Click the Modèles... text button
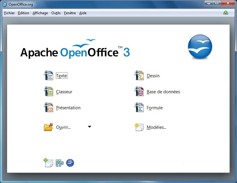Image resolution: width=237 pixels, height=183 pixels. pyautogui.click(x=157, y=127)
